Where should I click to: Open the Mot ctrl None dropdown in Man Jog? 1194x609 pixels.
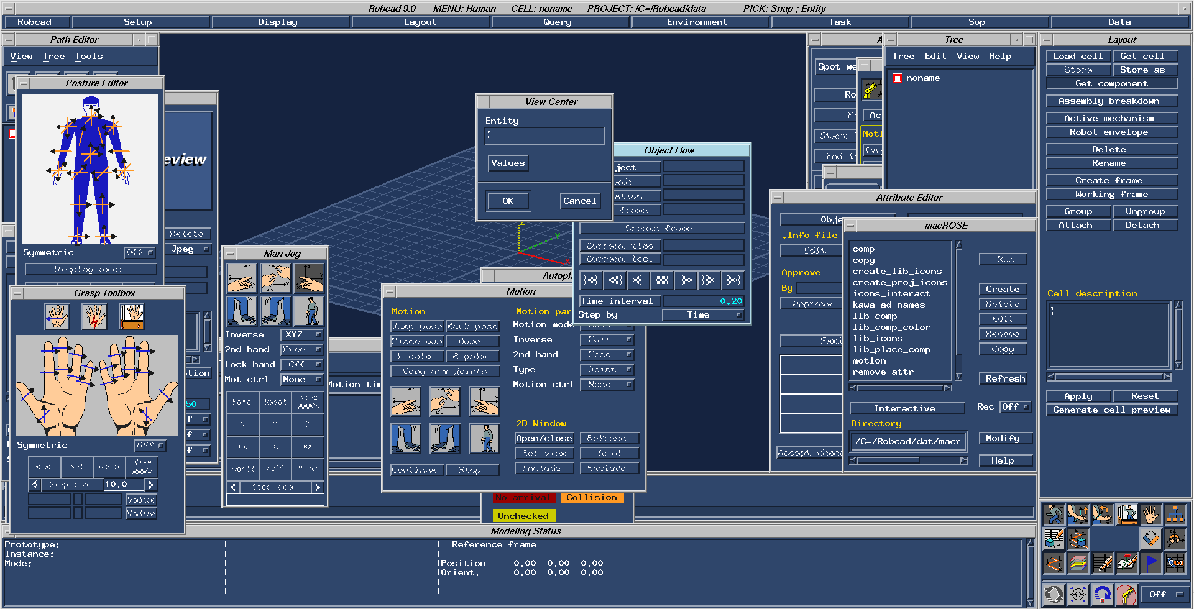pos(302,379)
